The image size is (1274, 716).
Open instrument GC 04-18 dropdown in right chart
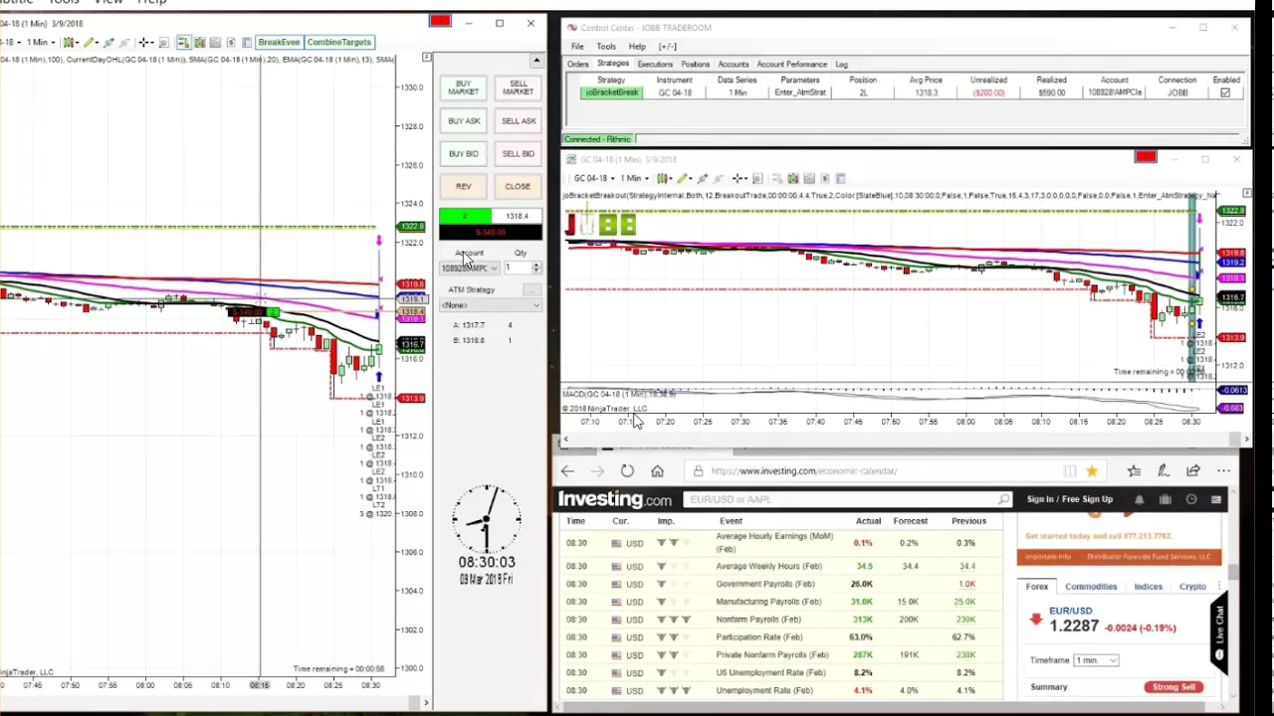pos(595,178)
